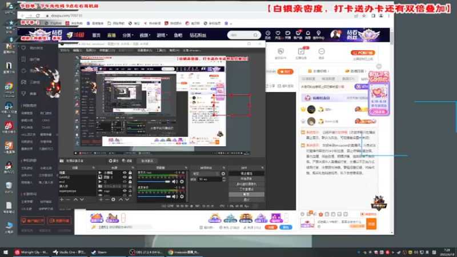Open the 全民乐PK shield icon
The width and height of the screenshot is (457, 257).
coord(280,51)
